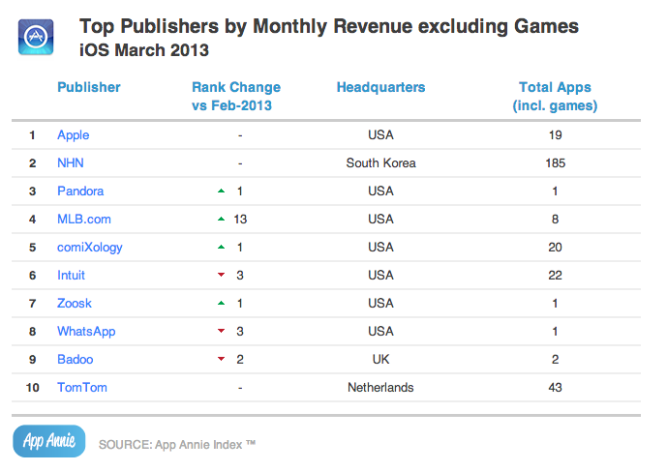Click the green up arrow in MLB.com row

tap(221, 219)
